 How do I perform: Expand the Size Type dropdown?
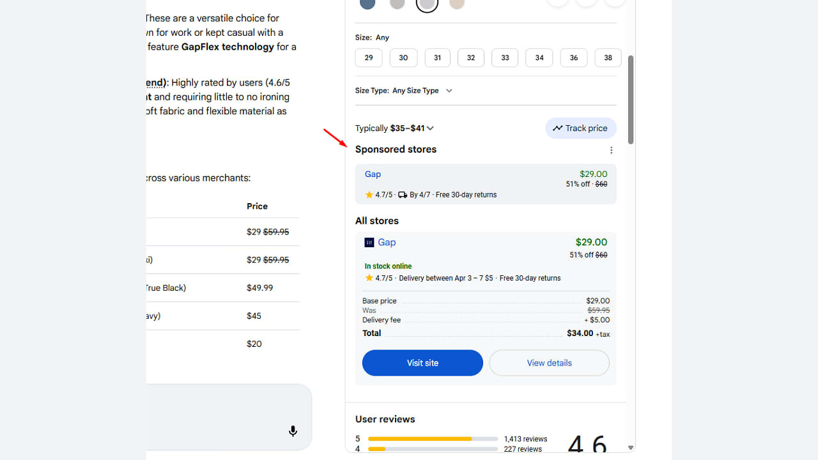[422, 91]
